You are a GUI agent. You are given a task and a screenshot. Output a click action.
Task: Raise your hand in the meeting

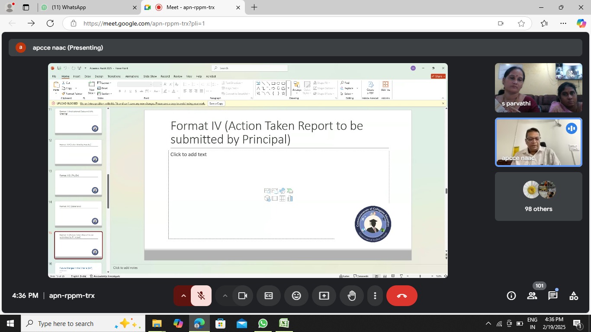click(352, 296)
